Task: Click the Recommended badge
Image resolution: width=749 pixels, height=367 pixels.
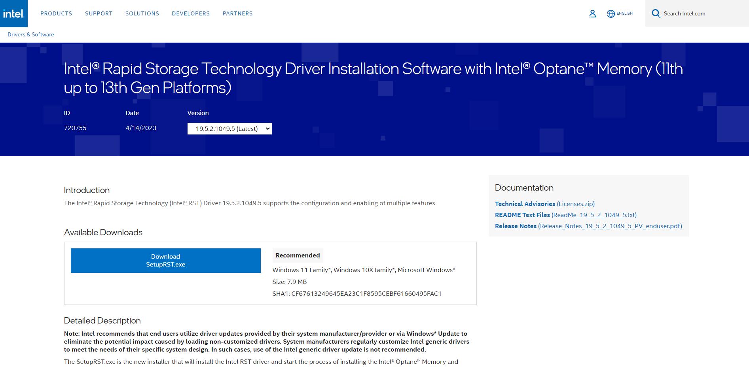Action: click(x=298, y=255)
